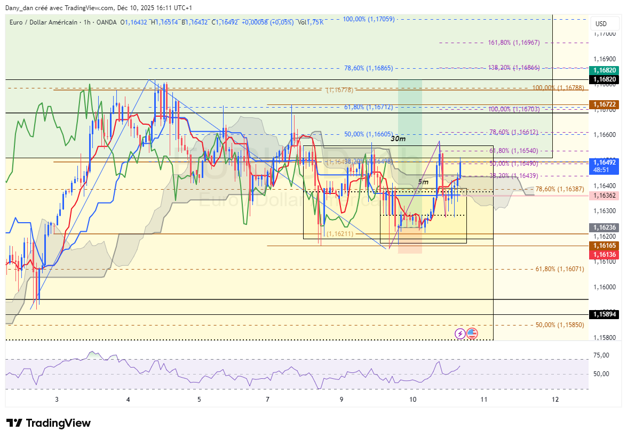Click the 1,16900 price scale value

tap(605, 59)
